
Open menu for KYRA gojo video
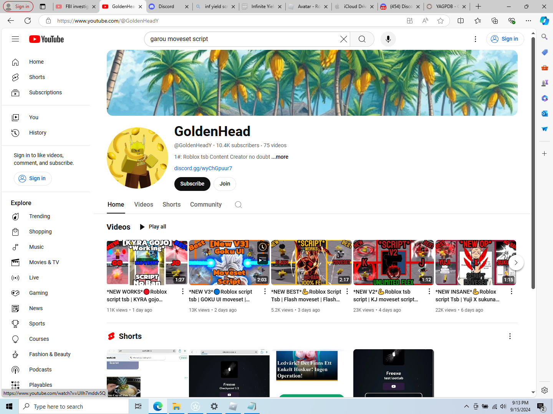click(x=183, y=291)
